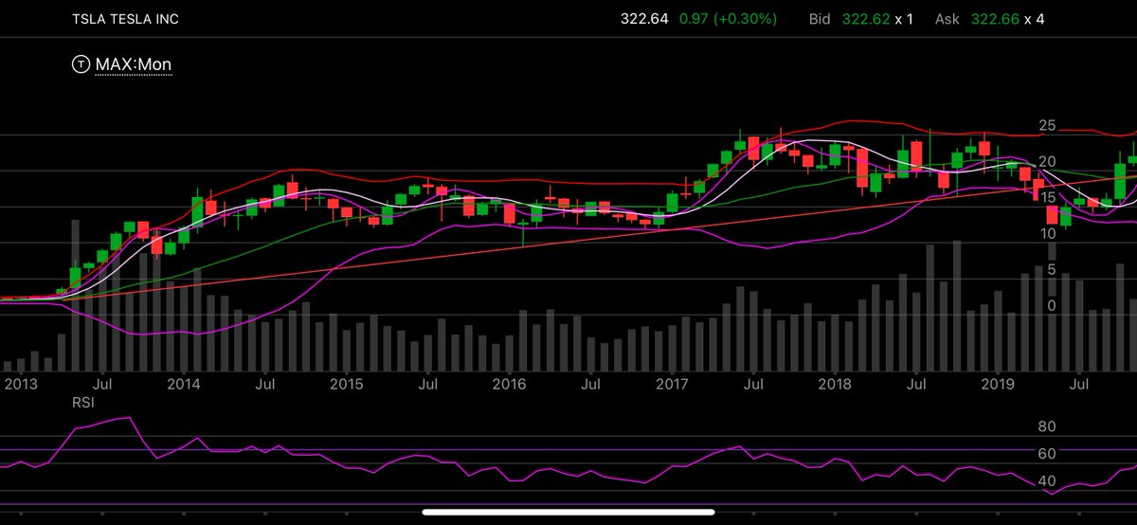
Task: Tap the 2019 label on time axis
Action: (x=998, y=385)
